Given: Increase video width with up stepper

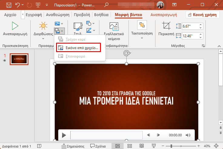Looking at the screenshot, I should 201,34.
